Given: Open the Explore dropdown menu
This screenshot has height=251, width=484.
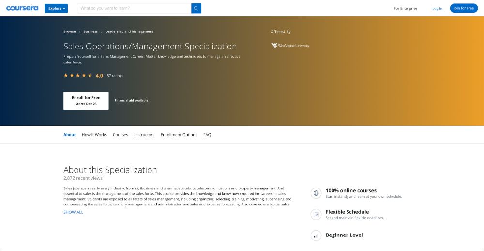Looking at the screenshot, I should (x=56, y=8).
